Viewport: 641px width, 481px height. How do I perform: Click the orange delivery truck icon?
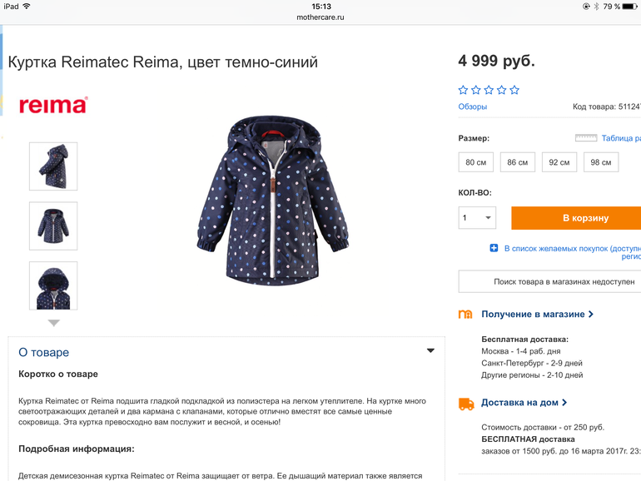(x=466, y=404)
